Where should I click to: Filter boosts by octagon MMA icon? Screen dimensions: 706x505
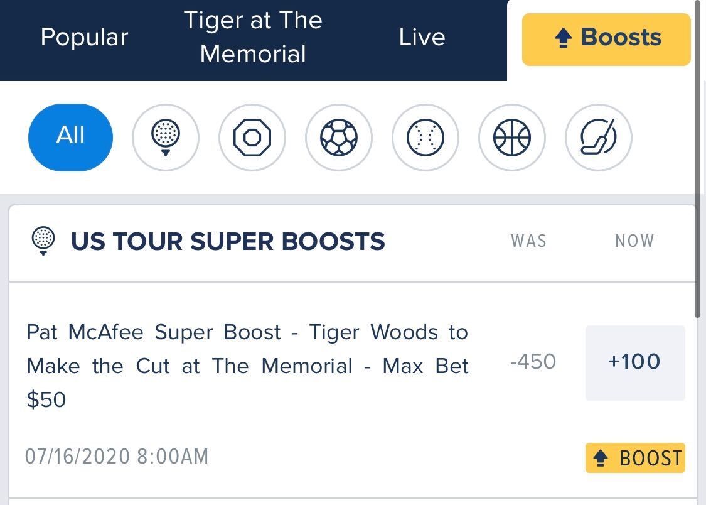[x=252, y=138]
